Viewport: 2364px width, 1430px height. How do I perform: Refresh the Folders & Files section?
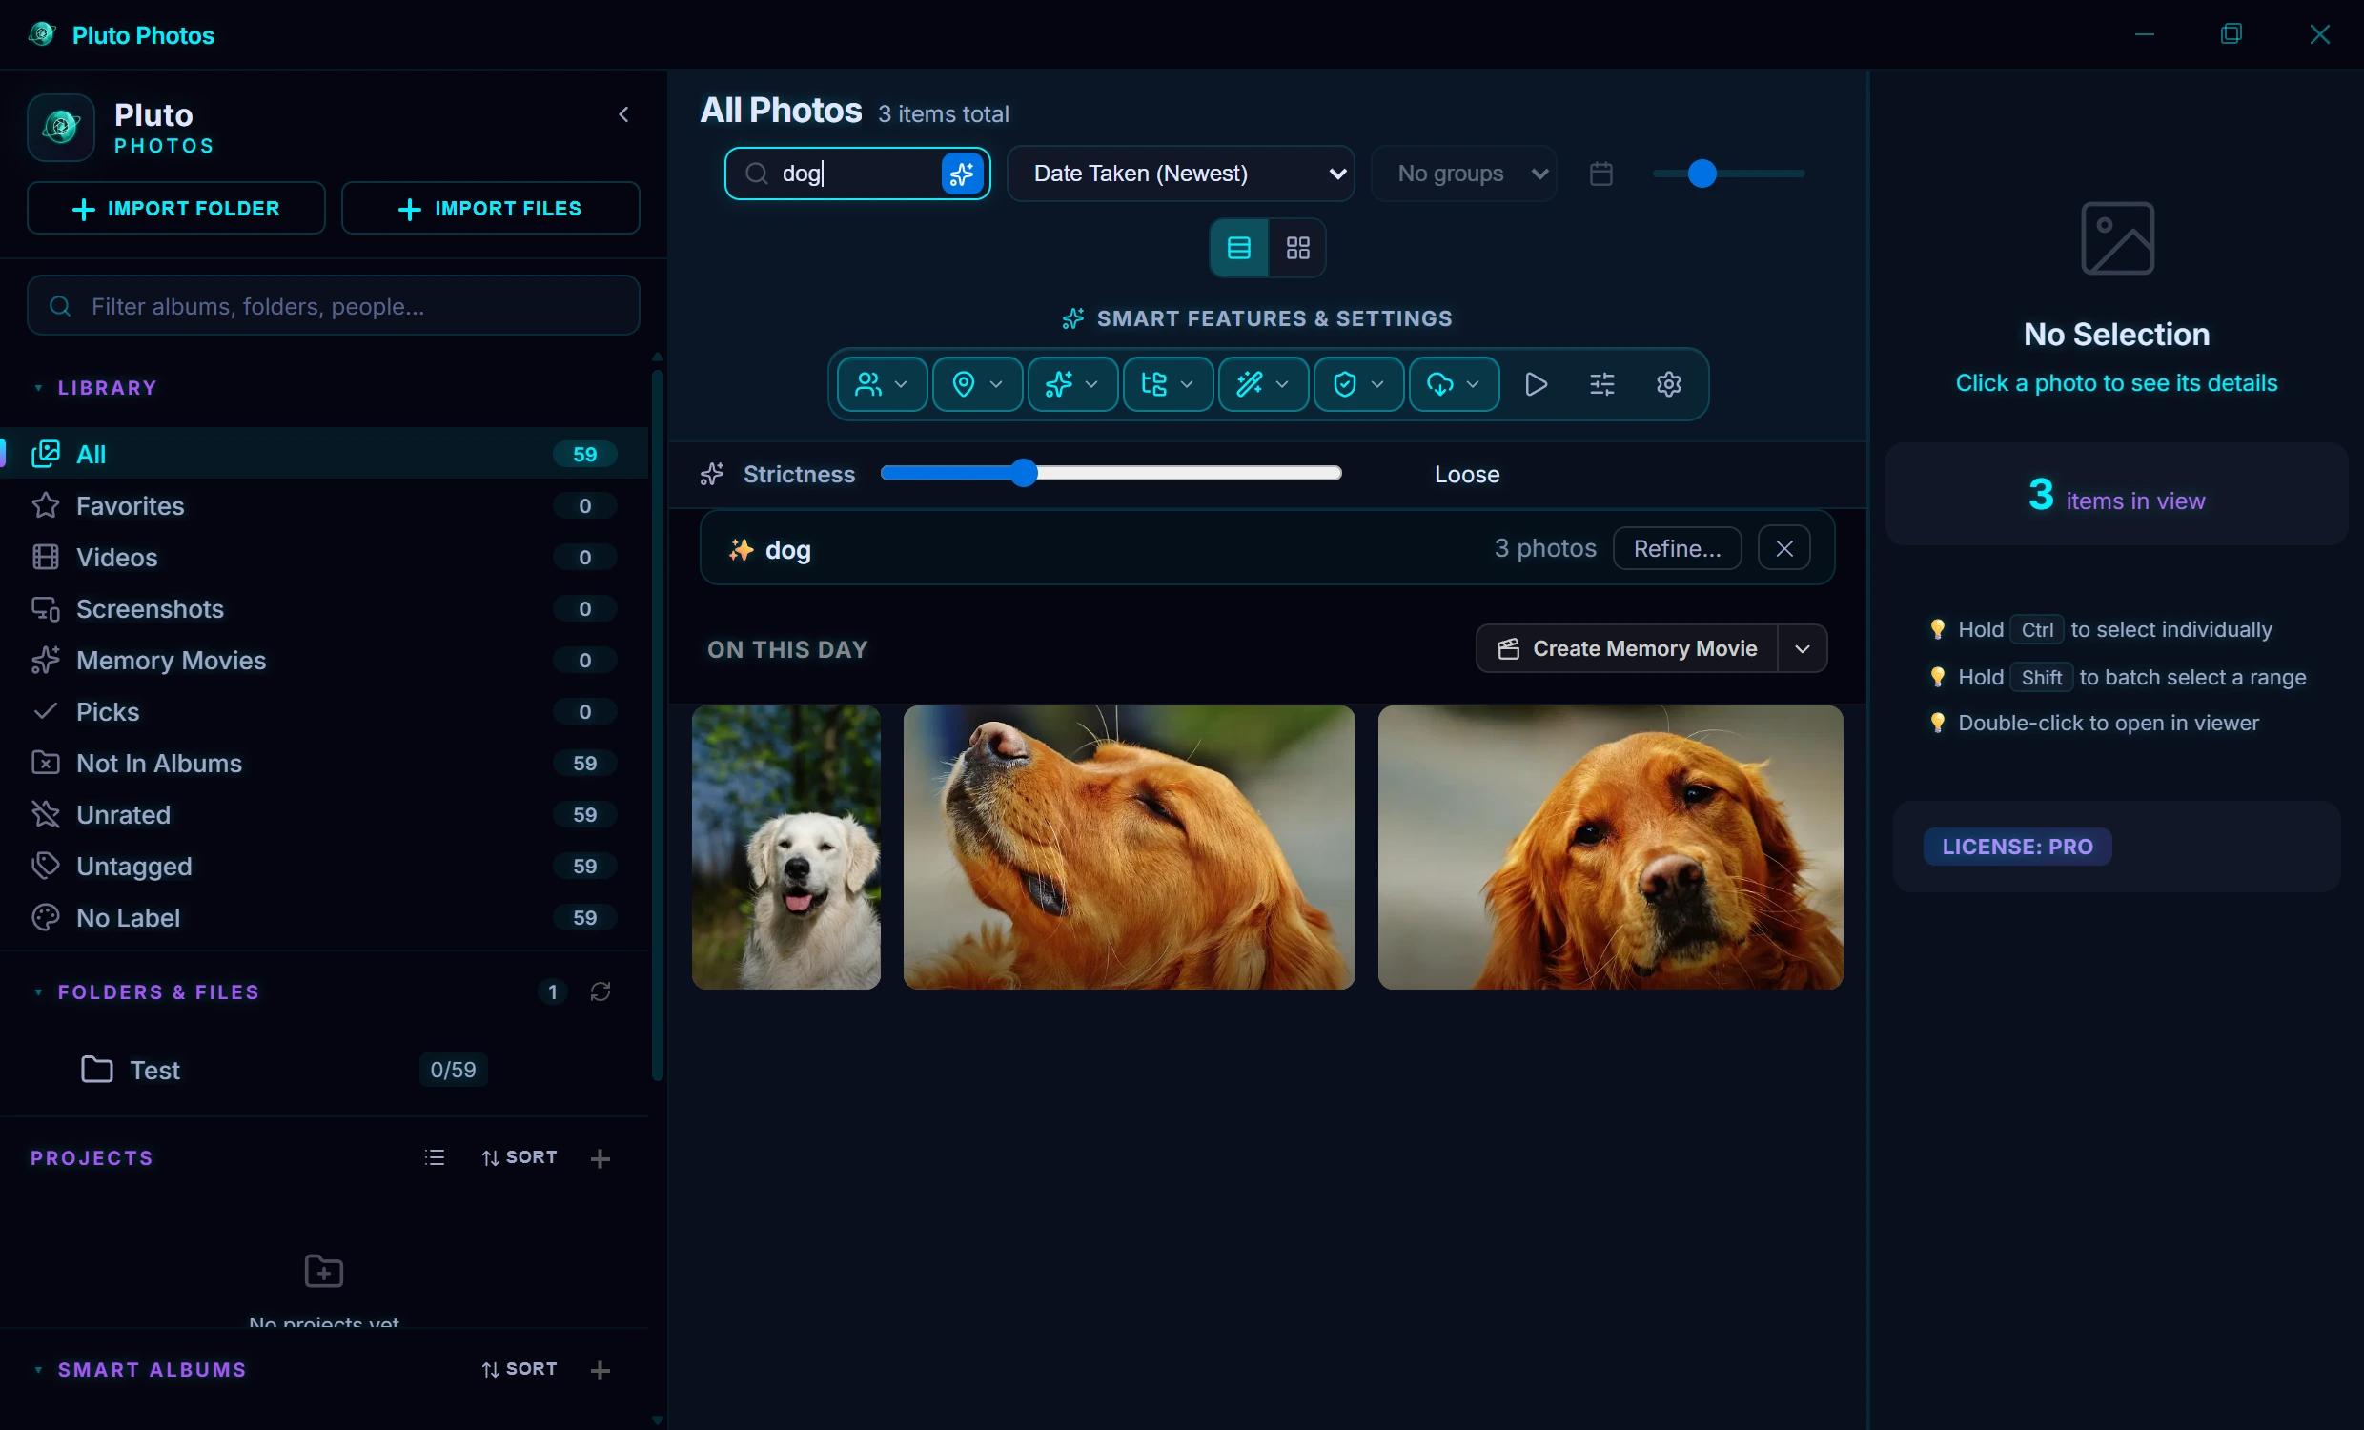(x=601, y=991)
